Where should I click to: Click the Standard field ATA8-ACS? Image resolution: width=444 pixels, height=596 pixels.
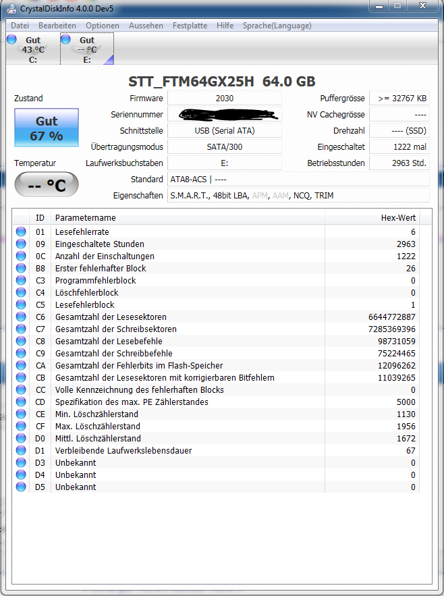click(298, 179)
